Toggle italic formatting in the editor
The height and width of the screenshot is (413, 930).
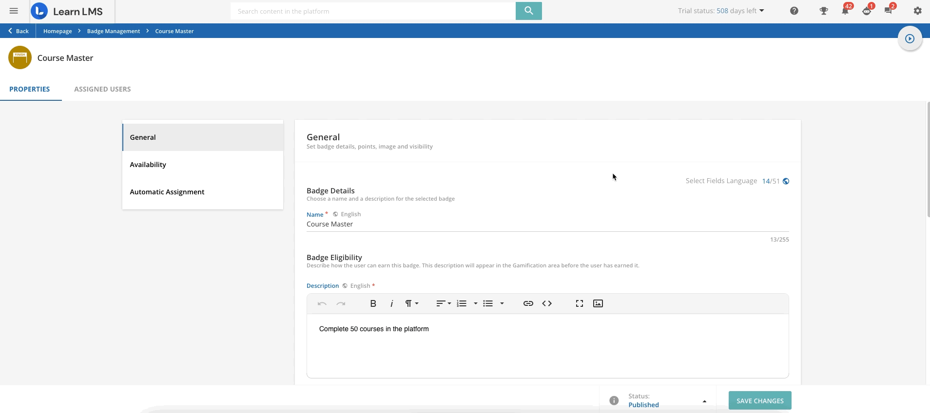[x=391, y=303]
